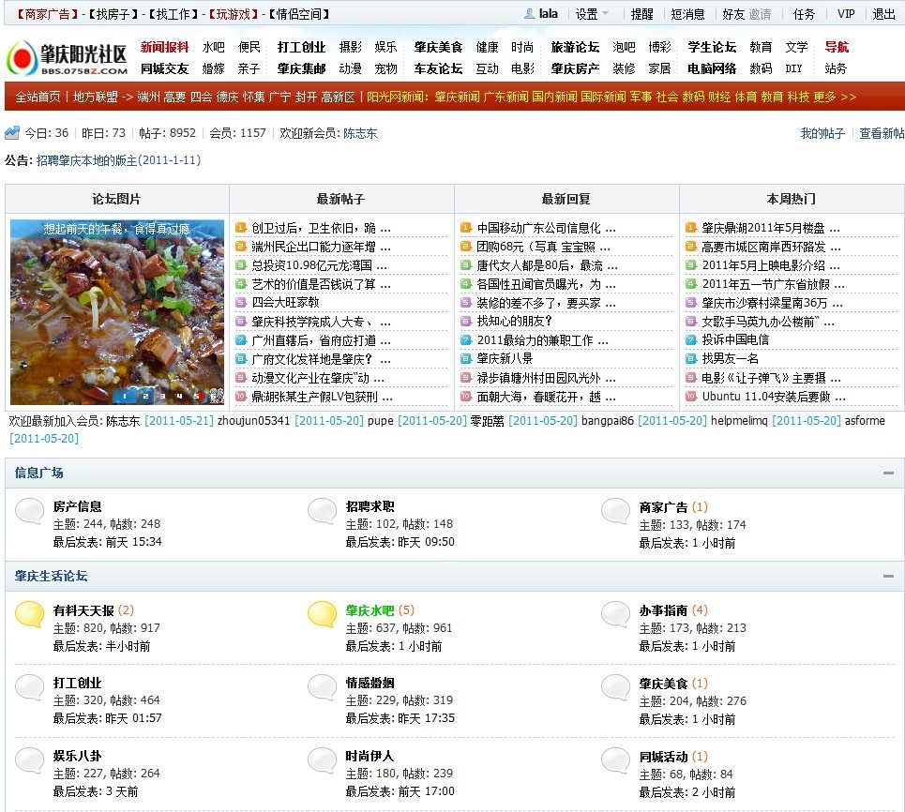The height and width of the screenshot is (812, 905).
Task: Click rank 3 icon beside 2011年5月上映电影介绍
Action: (x=691, y=265)
